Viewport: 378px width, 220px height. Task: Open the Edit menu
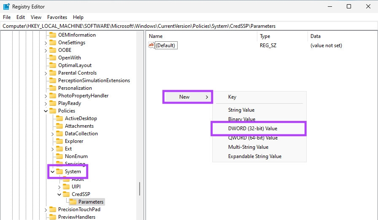coord(21,17)
